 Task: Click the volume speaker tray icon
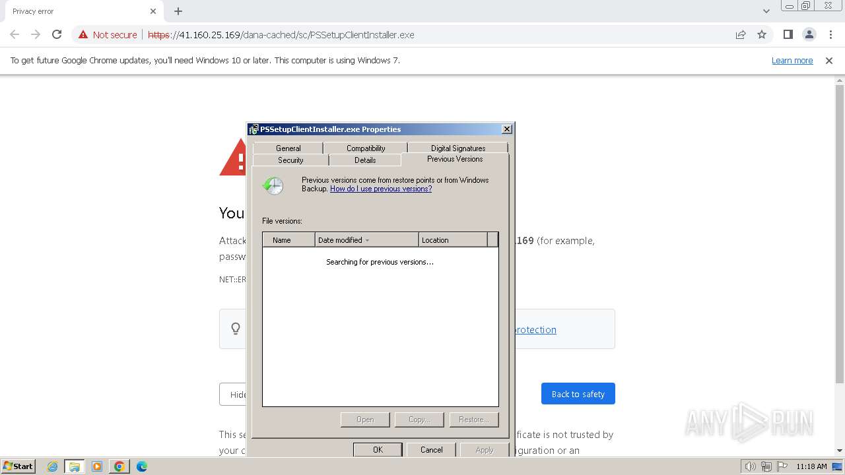pyautogui.click(x=750, y=466)
